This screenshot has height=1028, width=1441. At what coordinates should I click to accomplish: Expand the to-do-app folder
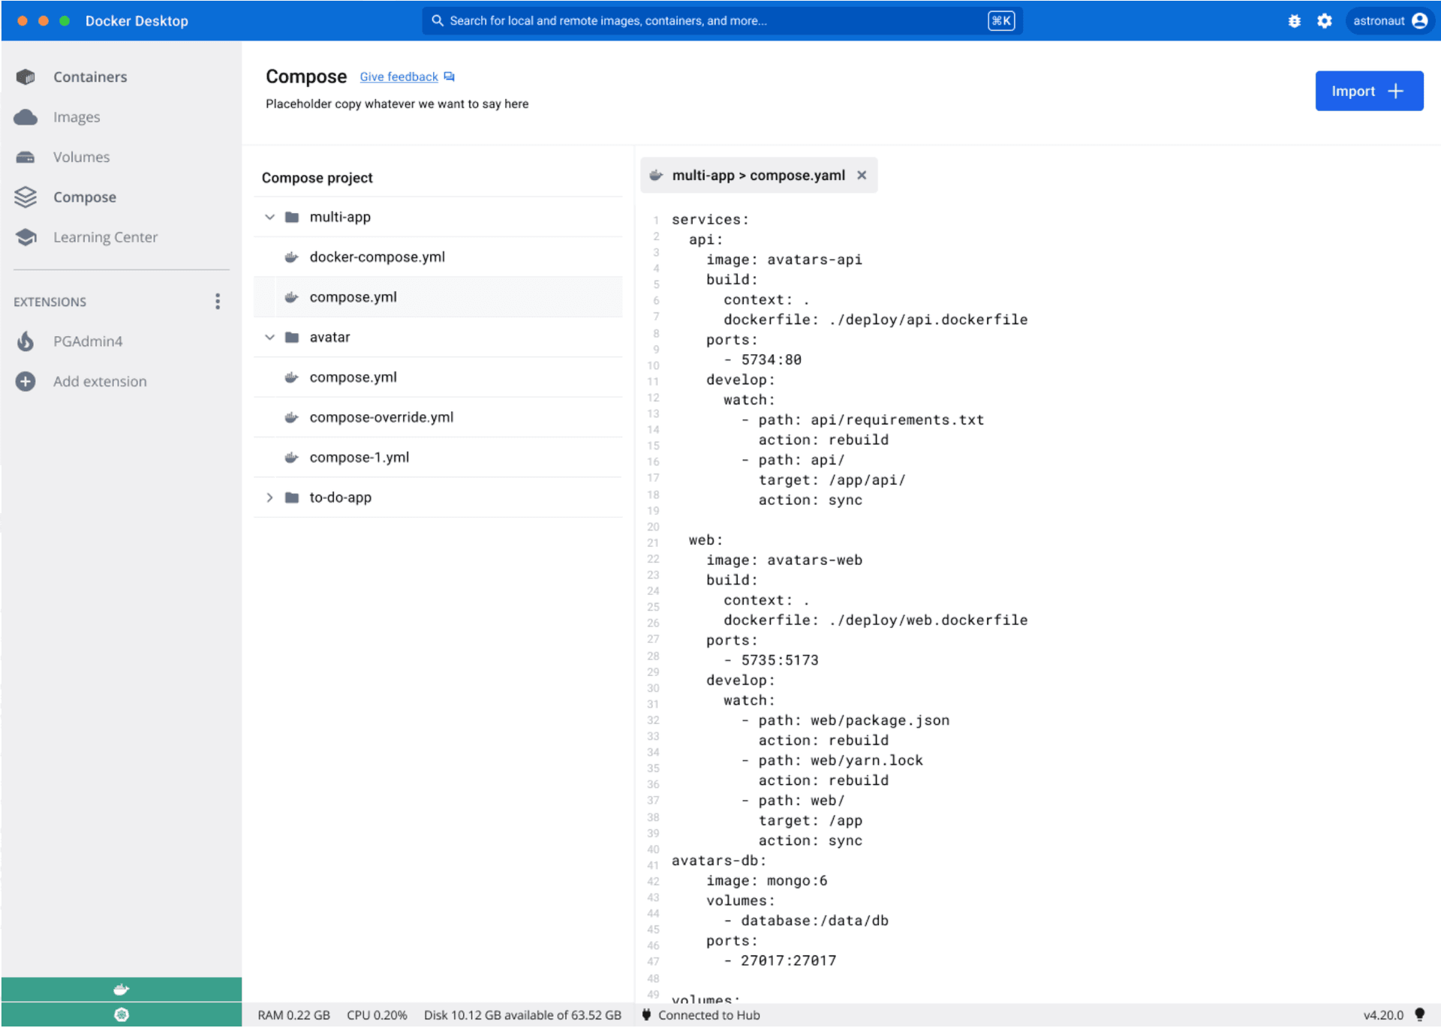tap(269, 497)
